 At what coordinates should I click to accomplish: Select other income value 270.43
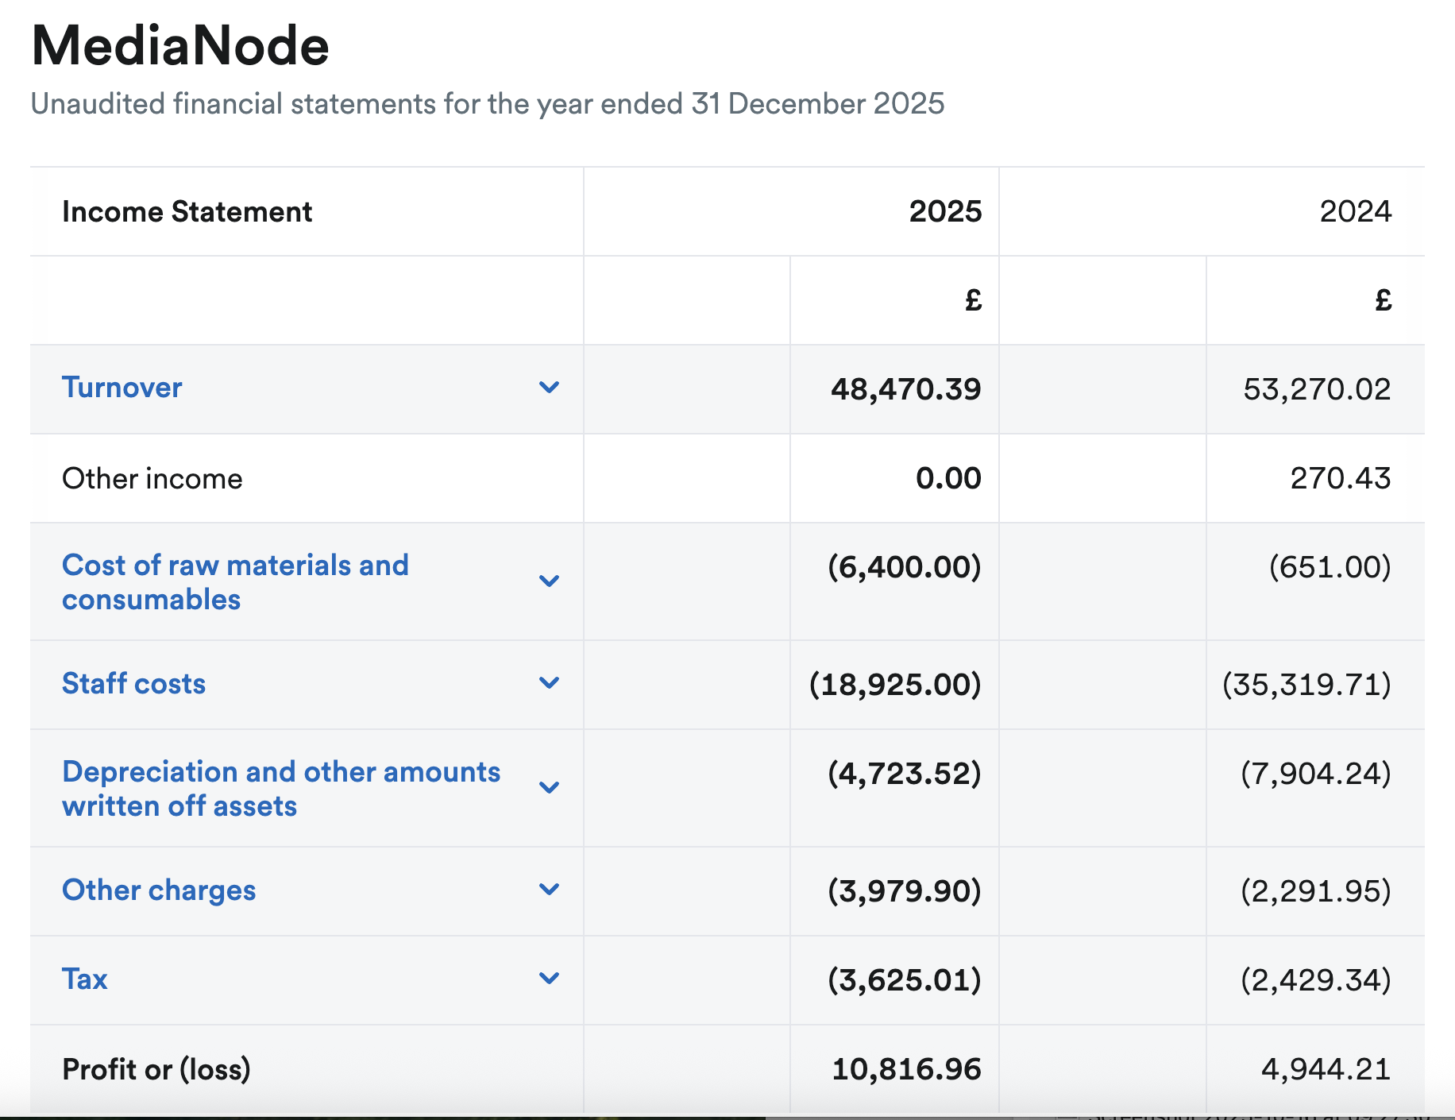point(1341,478)
